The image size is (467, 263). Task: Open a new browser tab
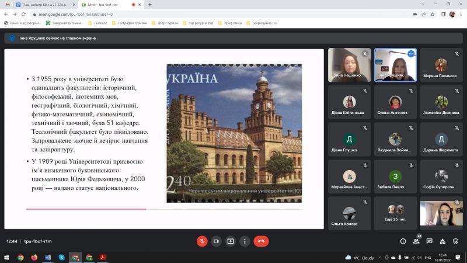(150, 5)
